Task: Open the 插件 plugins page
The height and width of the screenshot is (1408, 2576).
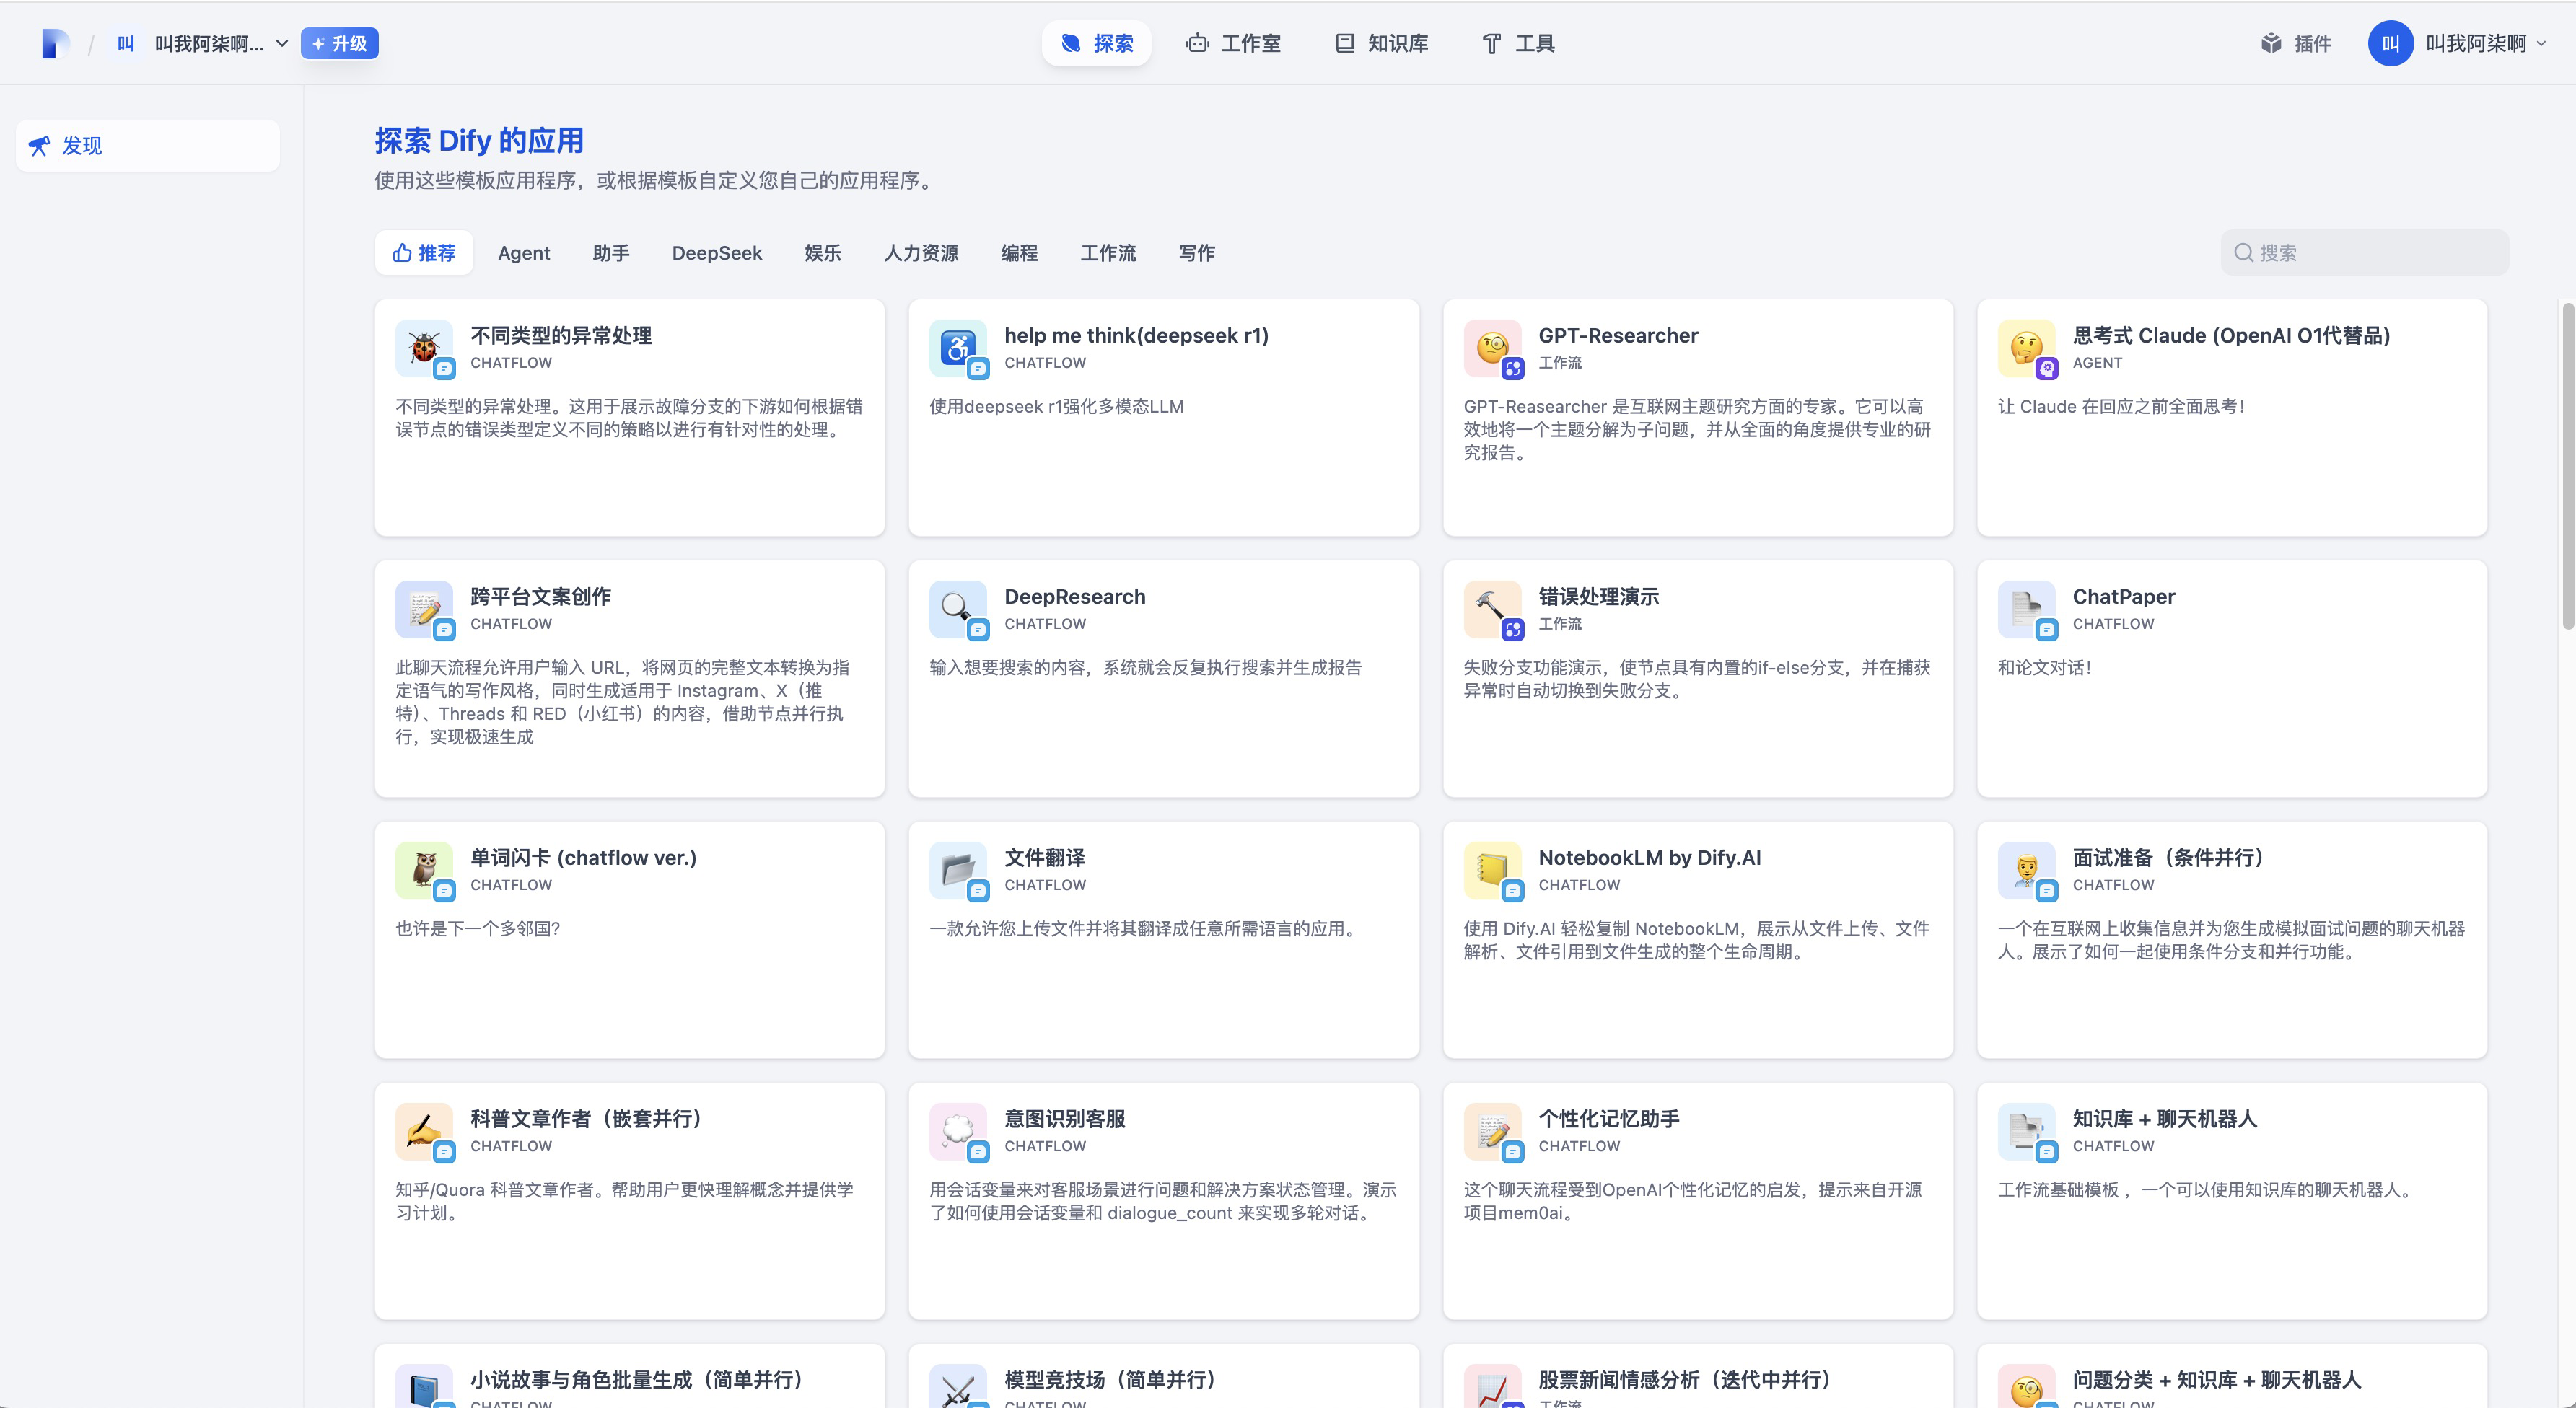Action: (x=2296, y=43)
